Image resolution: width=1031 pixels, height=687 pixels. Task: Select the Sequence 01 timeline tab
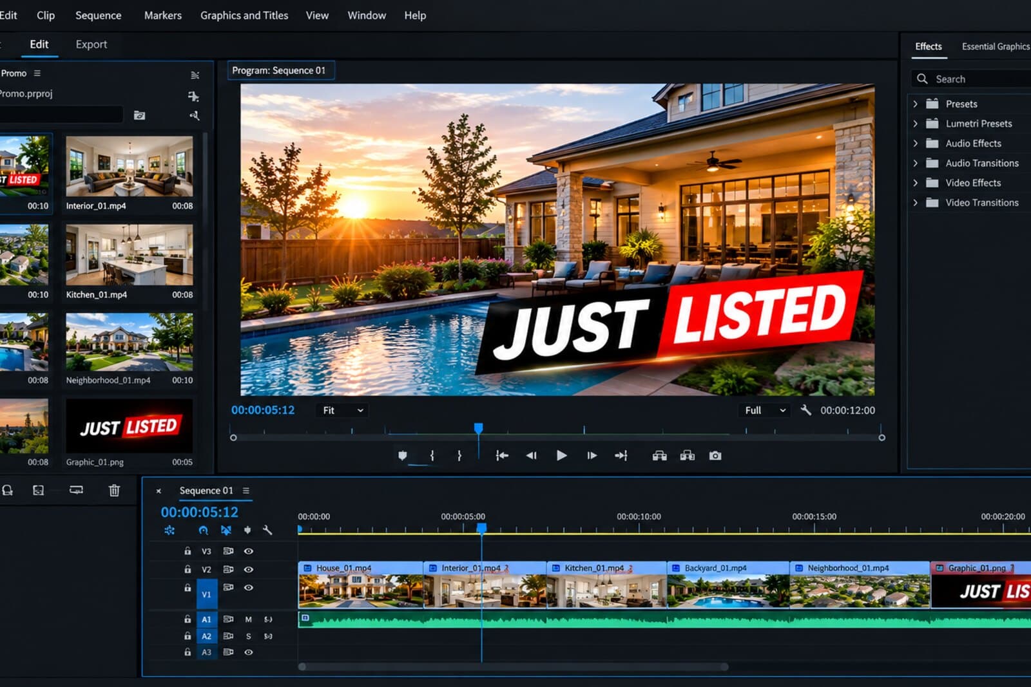(x=206, y=491)
